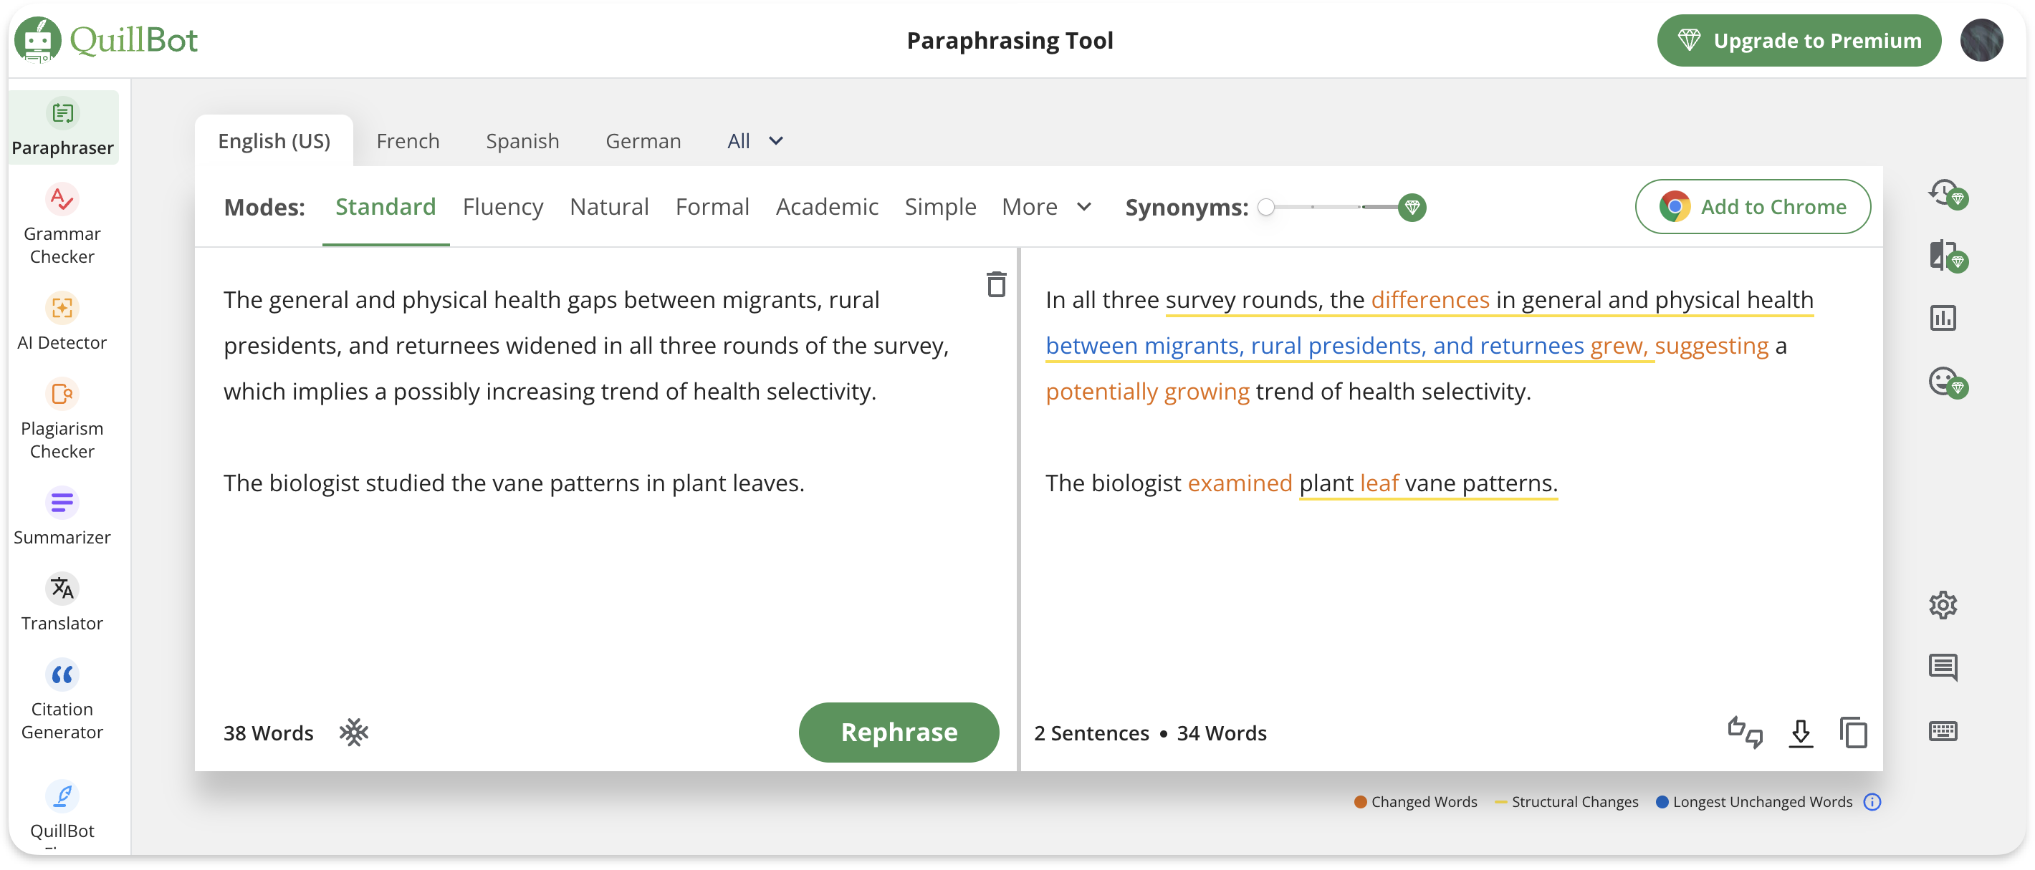Click the Rephrase button
The height and width of the screenshot is (870, 2035).
tap(898, 731)
